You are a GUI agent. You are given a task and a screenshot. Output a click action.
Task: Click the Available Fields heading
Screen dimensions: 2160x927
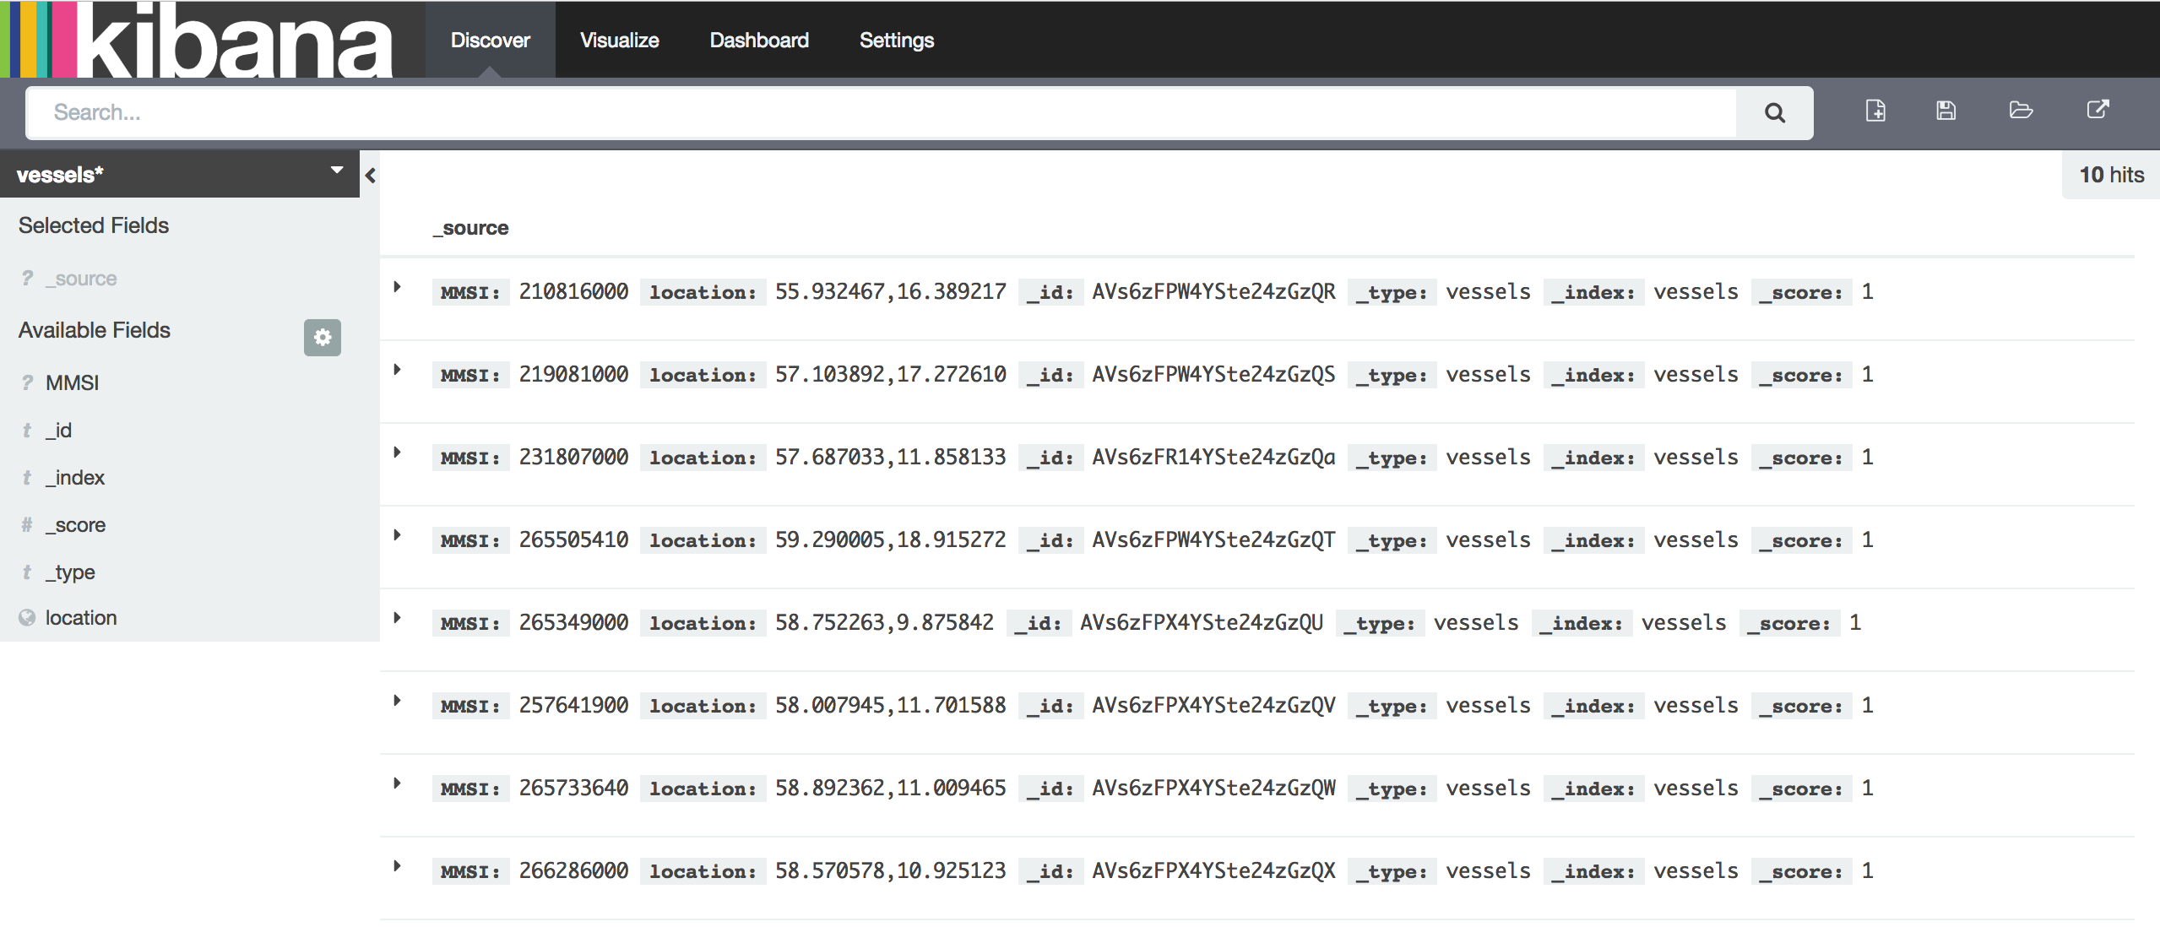[x=95, y=330]
